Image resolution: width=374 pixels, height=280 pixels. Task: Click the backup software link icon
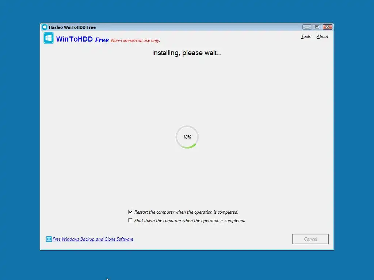(49, 239)
